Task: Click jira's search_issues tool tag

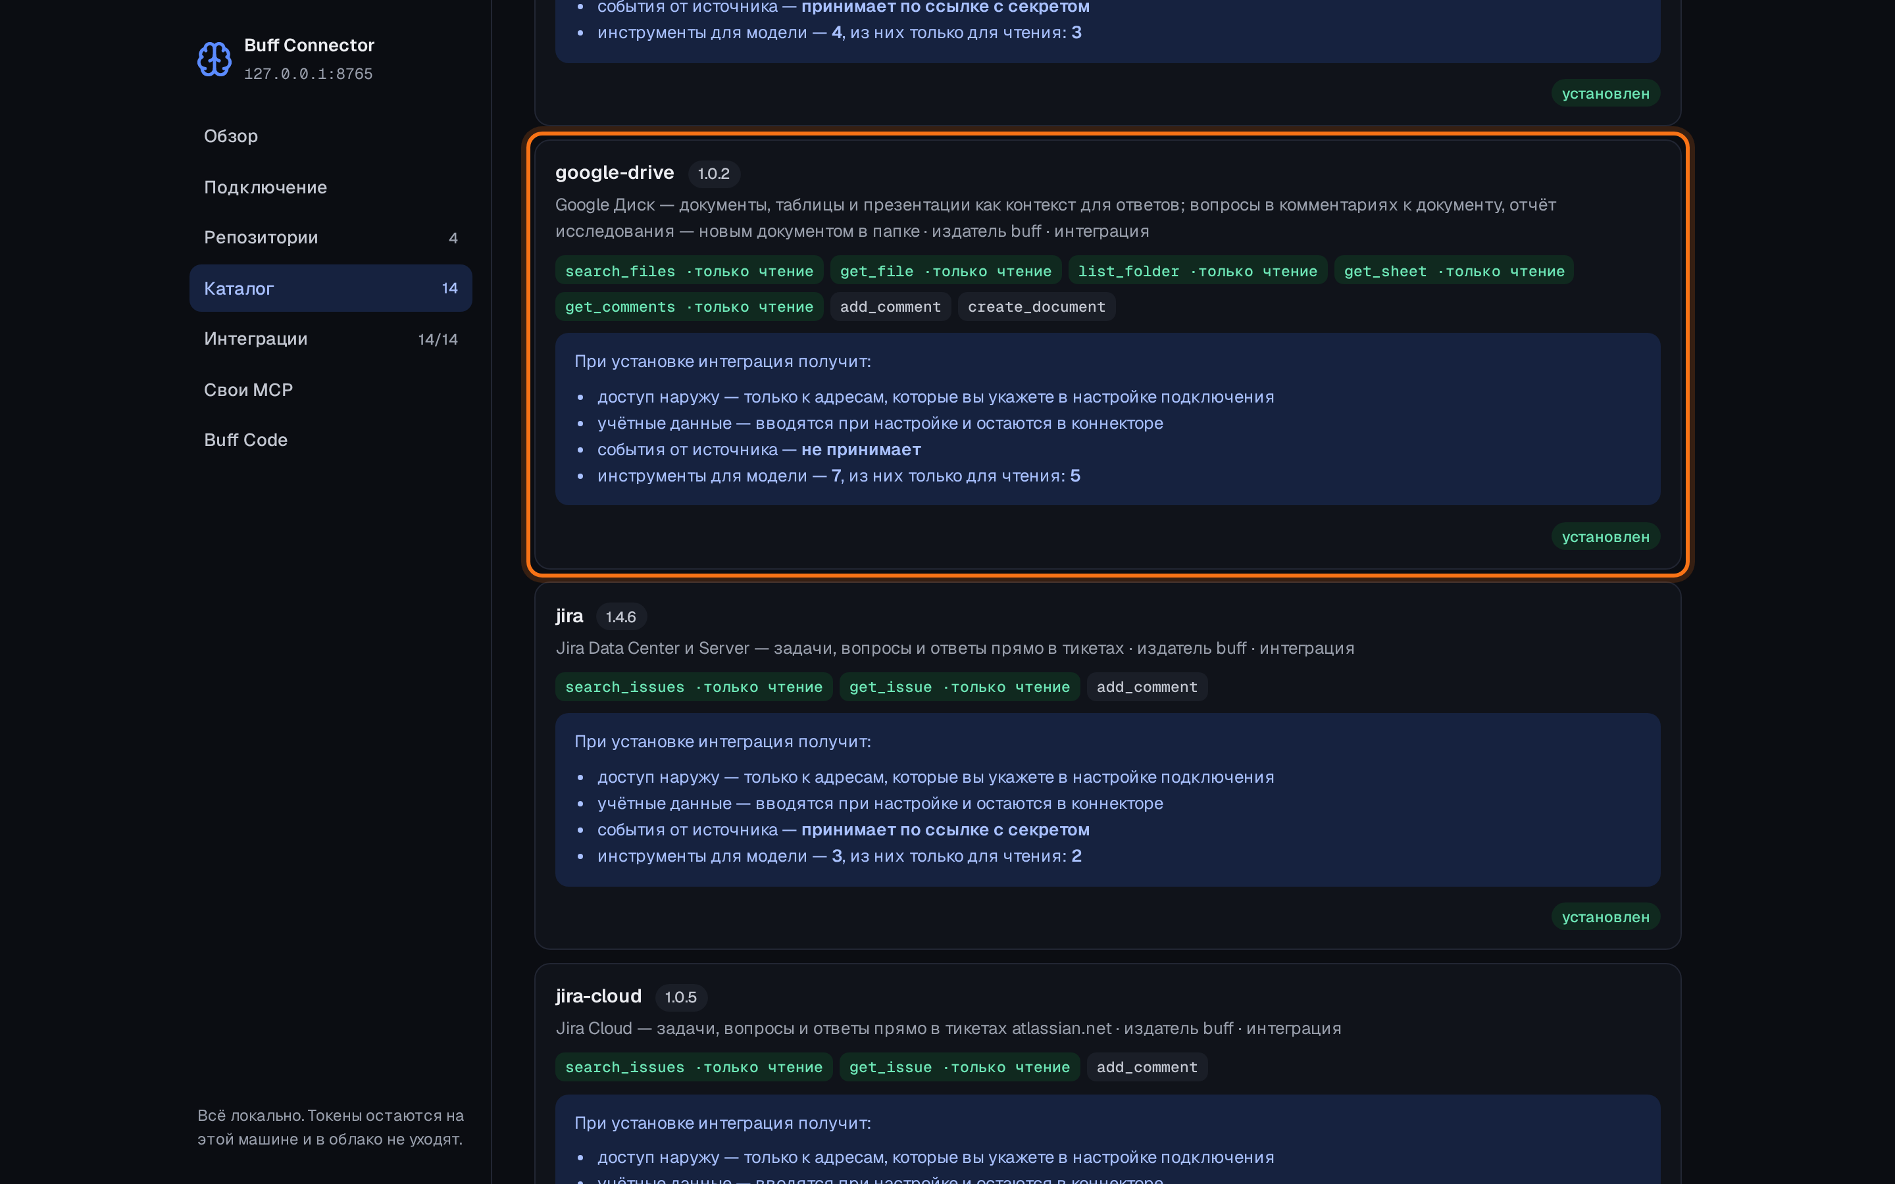Action: [x=694, y=687]
